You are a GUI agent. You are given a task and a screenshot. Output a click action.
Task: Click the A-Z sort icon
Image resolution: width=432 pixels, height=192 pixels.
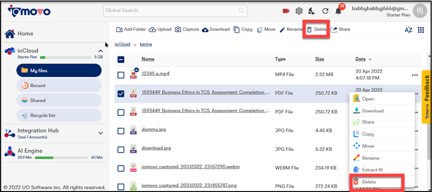coord(408,30)
